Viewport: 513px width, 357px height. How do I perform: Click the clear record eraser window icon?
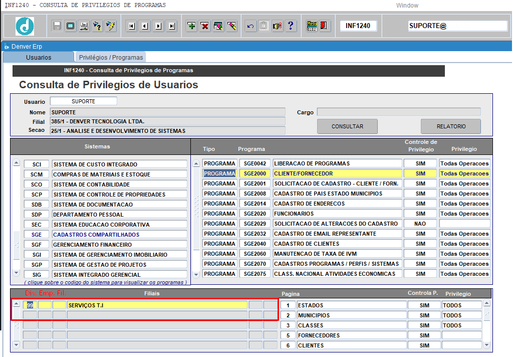(218, 26)
